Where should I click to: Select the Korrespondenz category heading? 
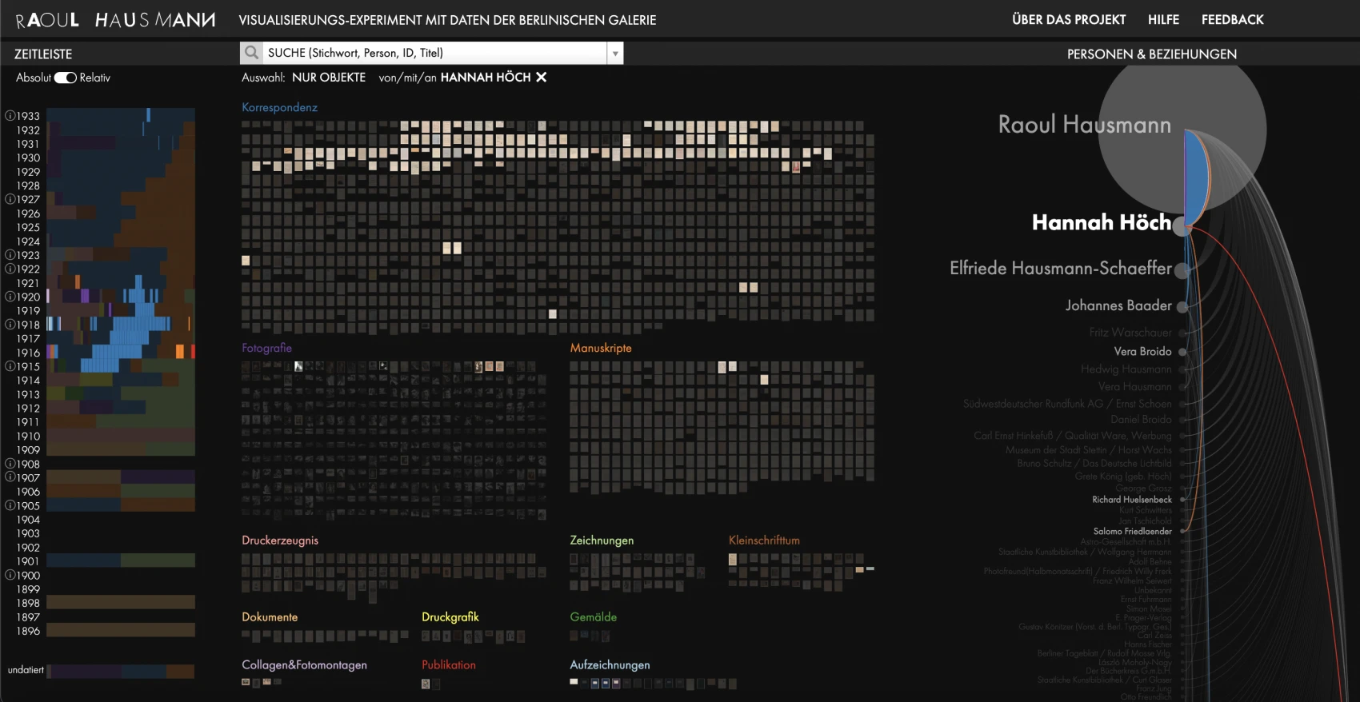click(279, 107)
